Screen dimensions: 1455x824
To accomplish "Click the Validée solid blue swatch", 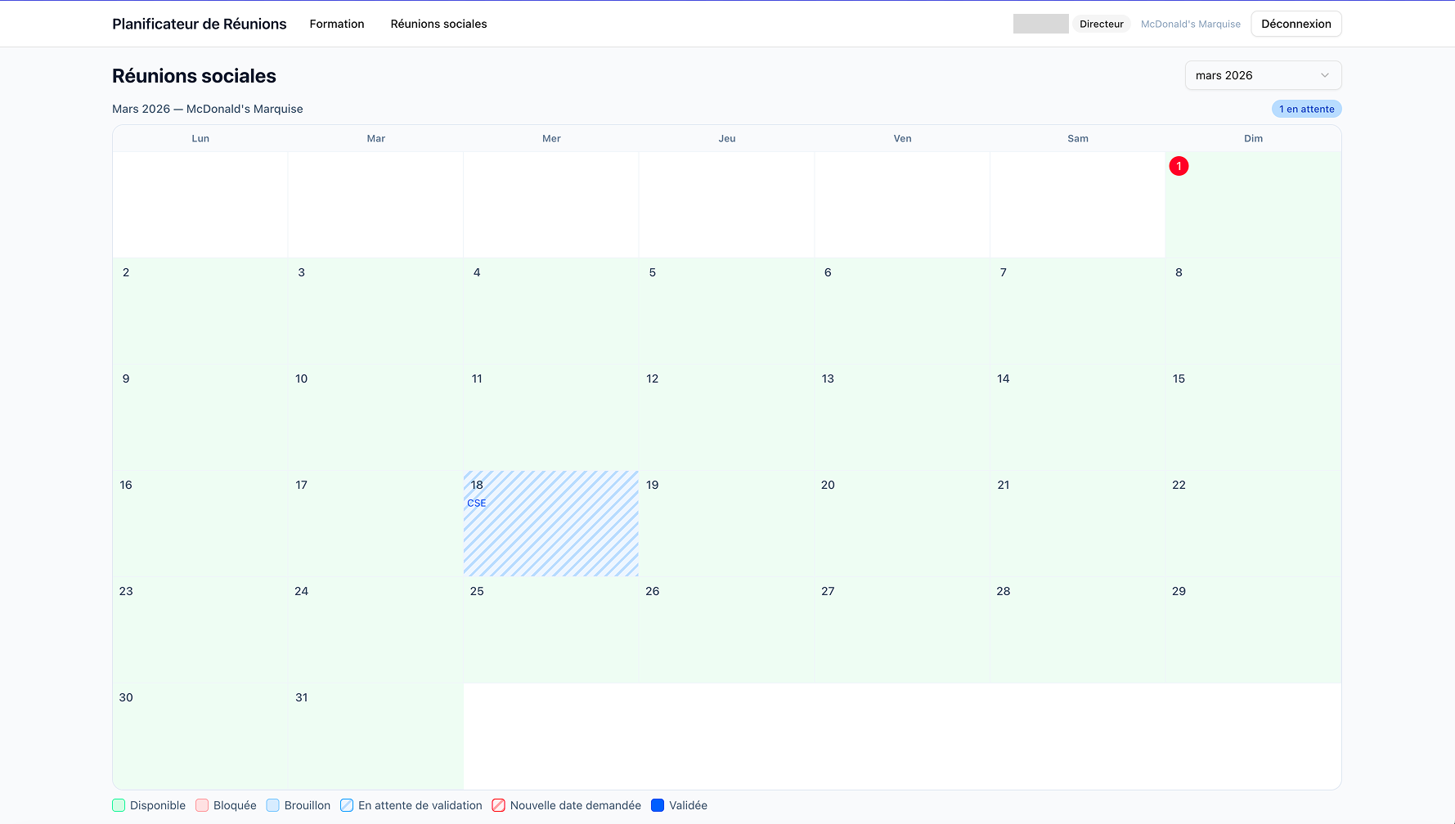I will pyautogui.click(x=658, y=805).
